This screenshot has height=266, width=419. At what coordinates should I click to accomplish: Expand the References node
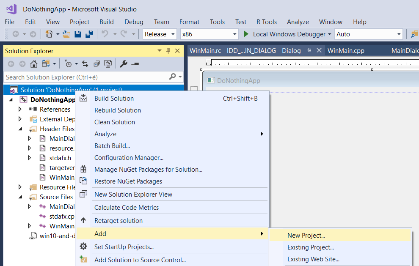click(x=20, y=109)
